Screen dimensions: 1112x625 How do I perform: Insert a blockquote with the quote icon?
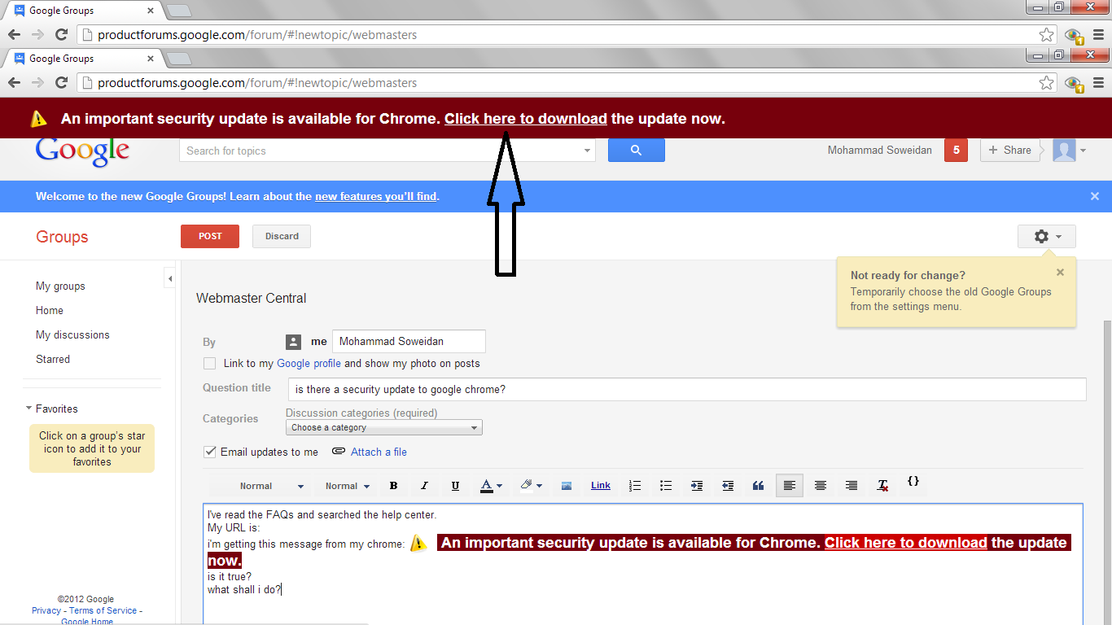759,486
